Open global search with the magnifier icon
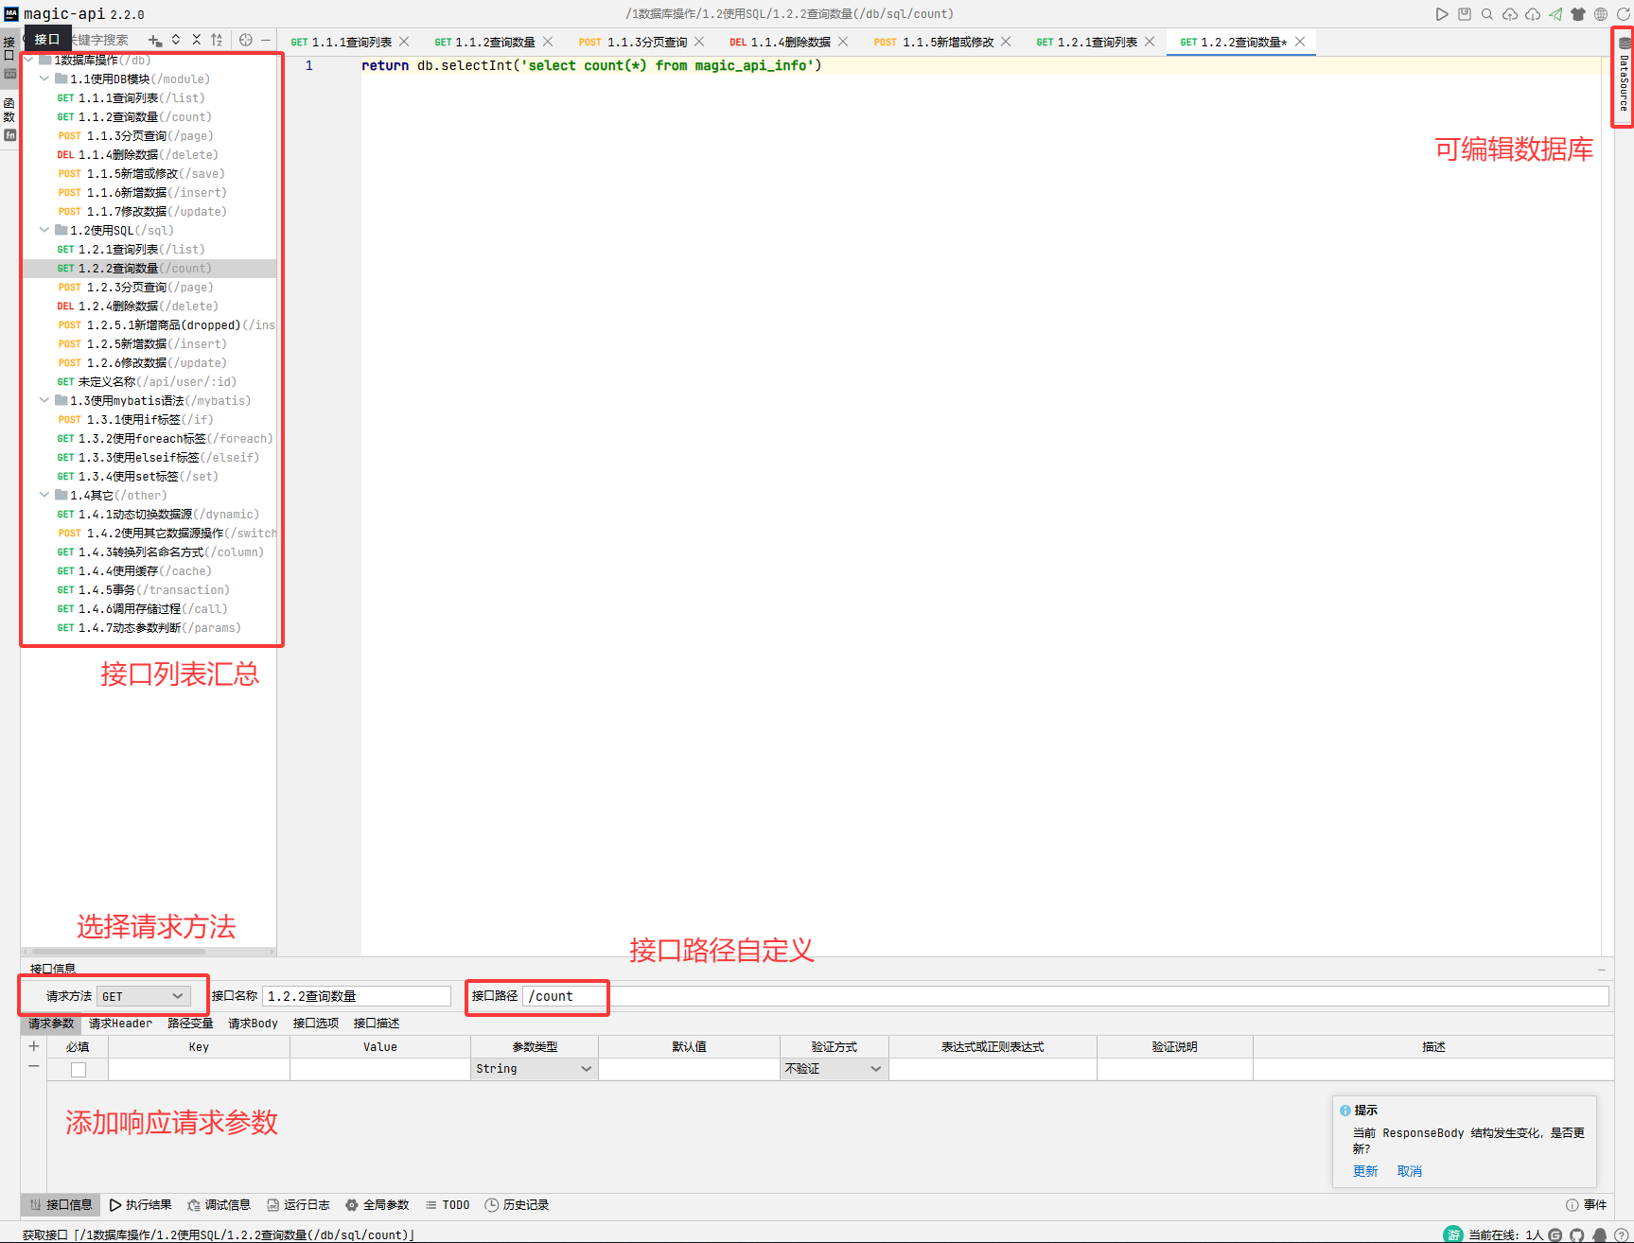This screenshot has height=1243, width=1634. pos(1487,14)
